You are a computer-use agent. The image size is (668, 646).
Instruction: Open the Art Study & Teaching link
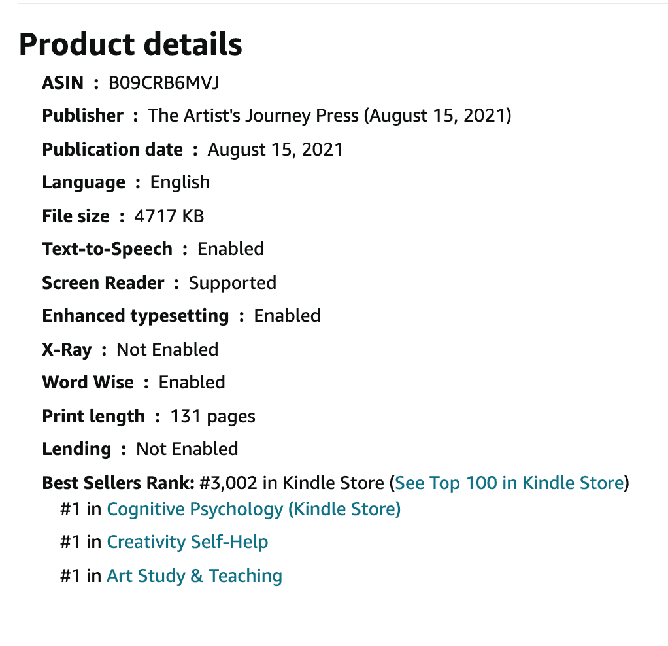(x=194, y=575)
